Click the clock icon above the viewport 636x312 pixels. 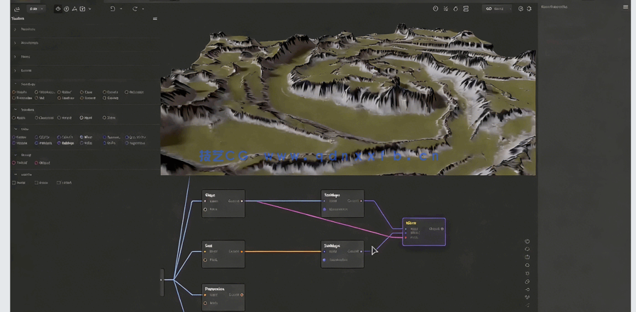point(435,9)
